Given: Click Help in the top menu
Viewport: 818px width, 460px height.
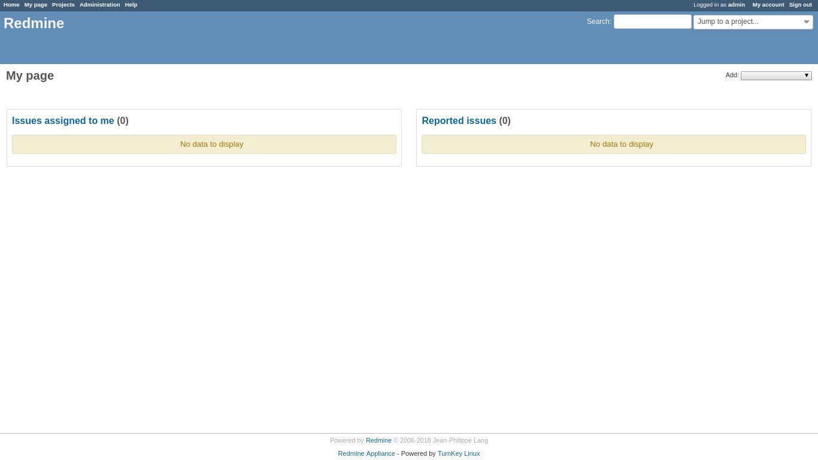Looking at the screenshot, I should 131,5.
